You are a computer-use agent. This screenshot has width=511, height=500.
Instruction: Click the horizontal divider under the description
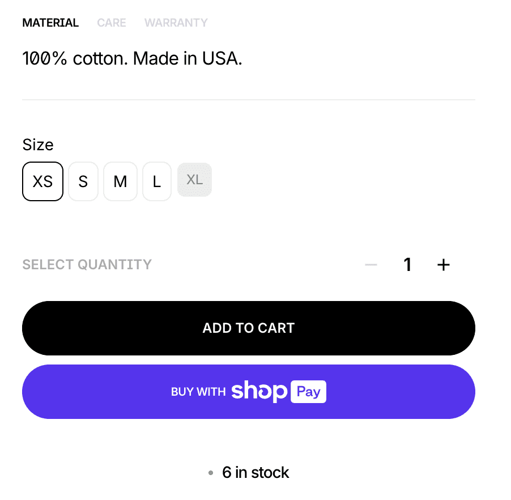(249, 99)
